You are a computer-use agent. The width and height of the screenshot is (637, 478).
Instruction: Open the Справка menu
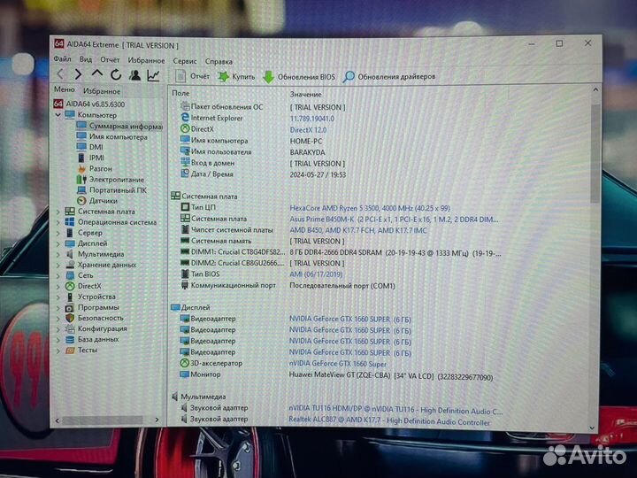coord(219,62)
